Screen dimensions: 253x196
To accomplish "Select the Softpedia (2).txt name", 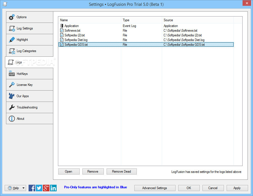I will pyautogui.click(x=74, y=35).
